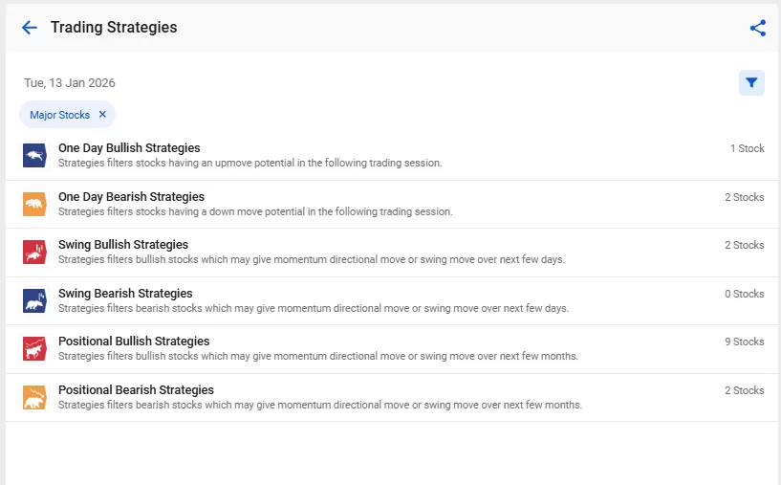Screen dimensions: 781x485
Task: Click the Positional Bullish Strategies icon
Action: point(34,349)
